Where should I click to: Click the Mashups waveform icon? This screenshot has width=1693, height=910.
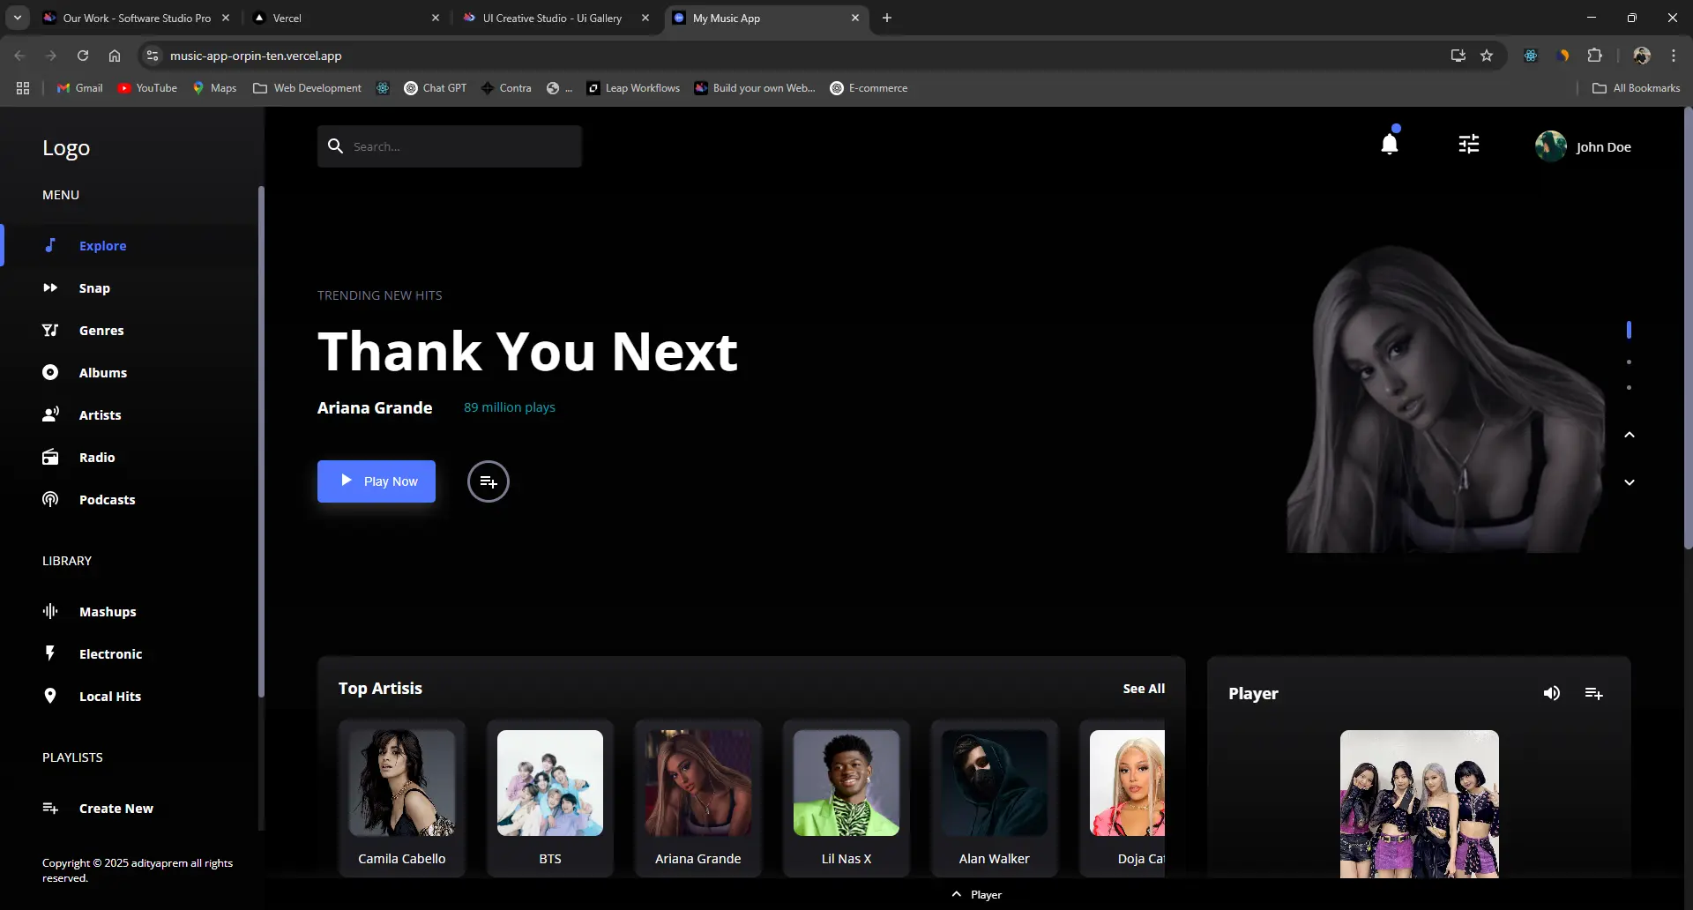click(x=50, y=611)
